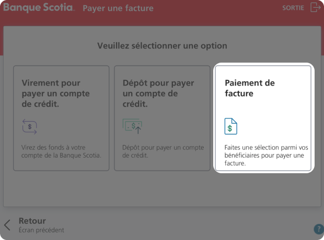This screenshot has width=324, height=240.
Task: Click Virement pour payer heading text
Action: pos(55,93)
